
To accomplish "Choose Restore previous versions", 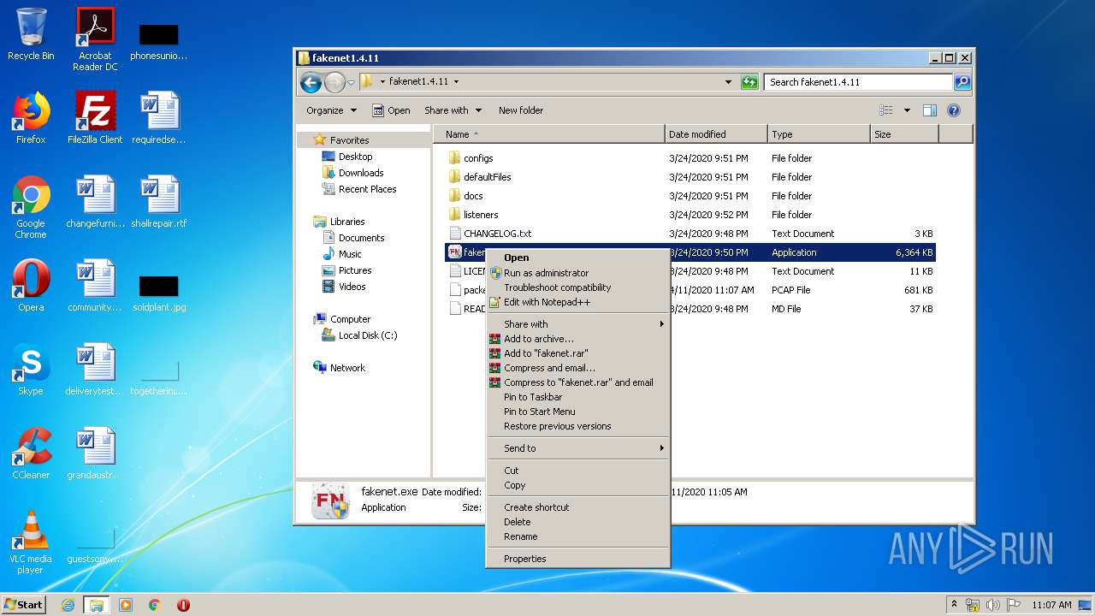I will click(577, 426).
